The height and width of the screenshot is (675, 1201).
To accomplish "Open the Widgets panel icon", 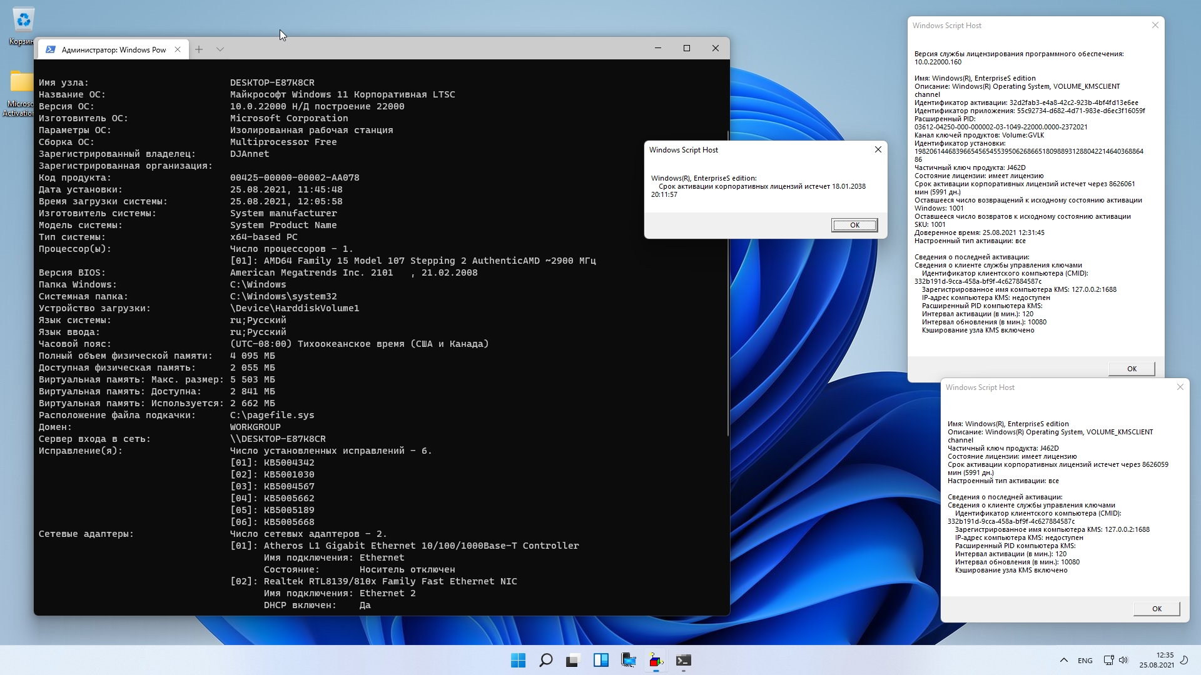I will pyautogui.click(x=600, y=660).
